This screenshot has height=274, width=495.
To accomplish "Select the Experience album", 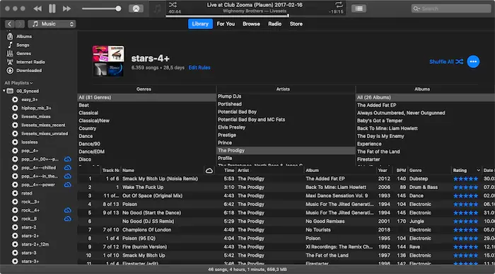I will click(x=369, y=144).
